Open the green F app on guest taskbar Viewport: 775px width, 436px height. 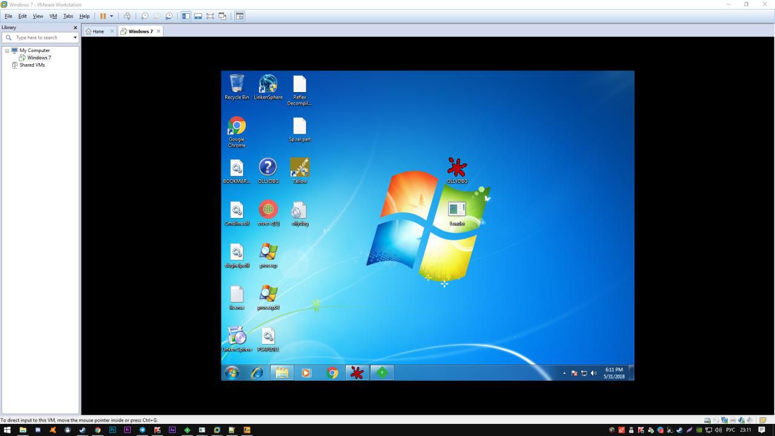[x=382, y=373]
